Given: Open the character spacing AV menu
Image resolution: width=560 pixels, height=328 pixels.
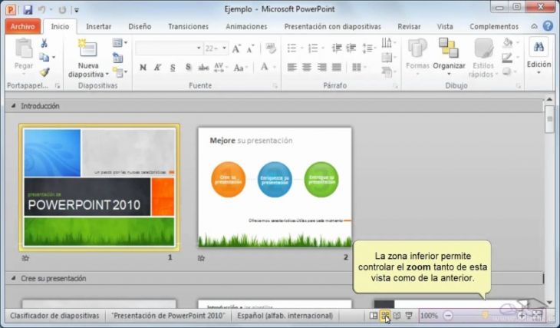Looking at the screenshot, I should [x=220, y=68].
